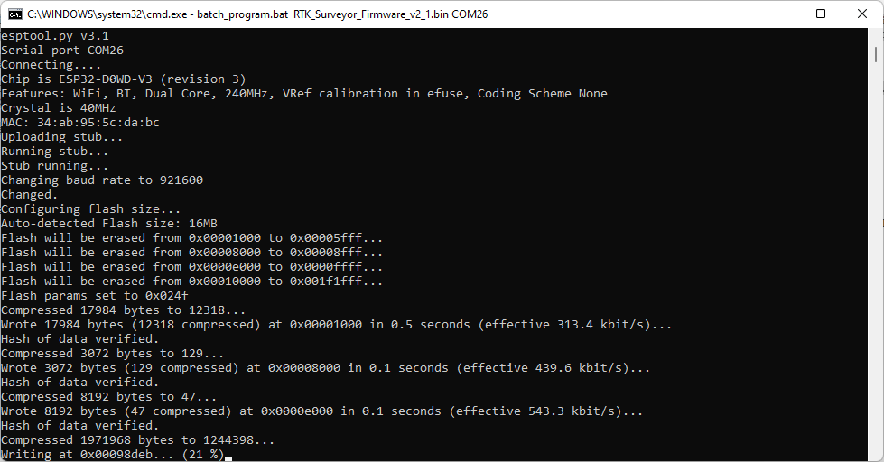Click the MAC address line

80,122
